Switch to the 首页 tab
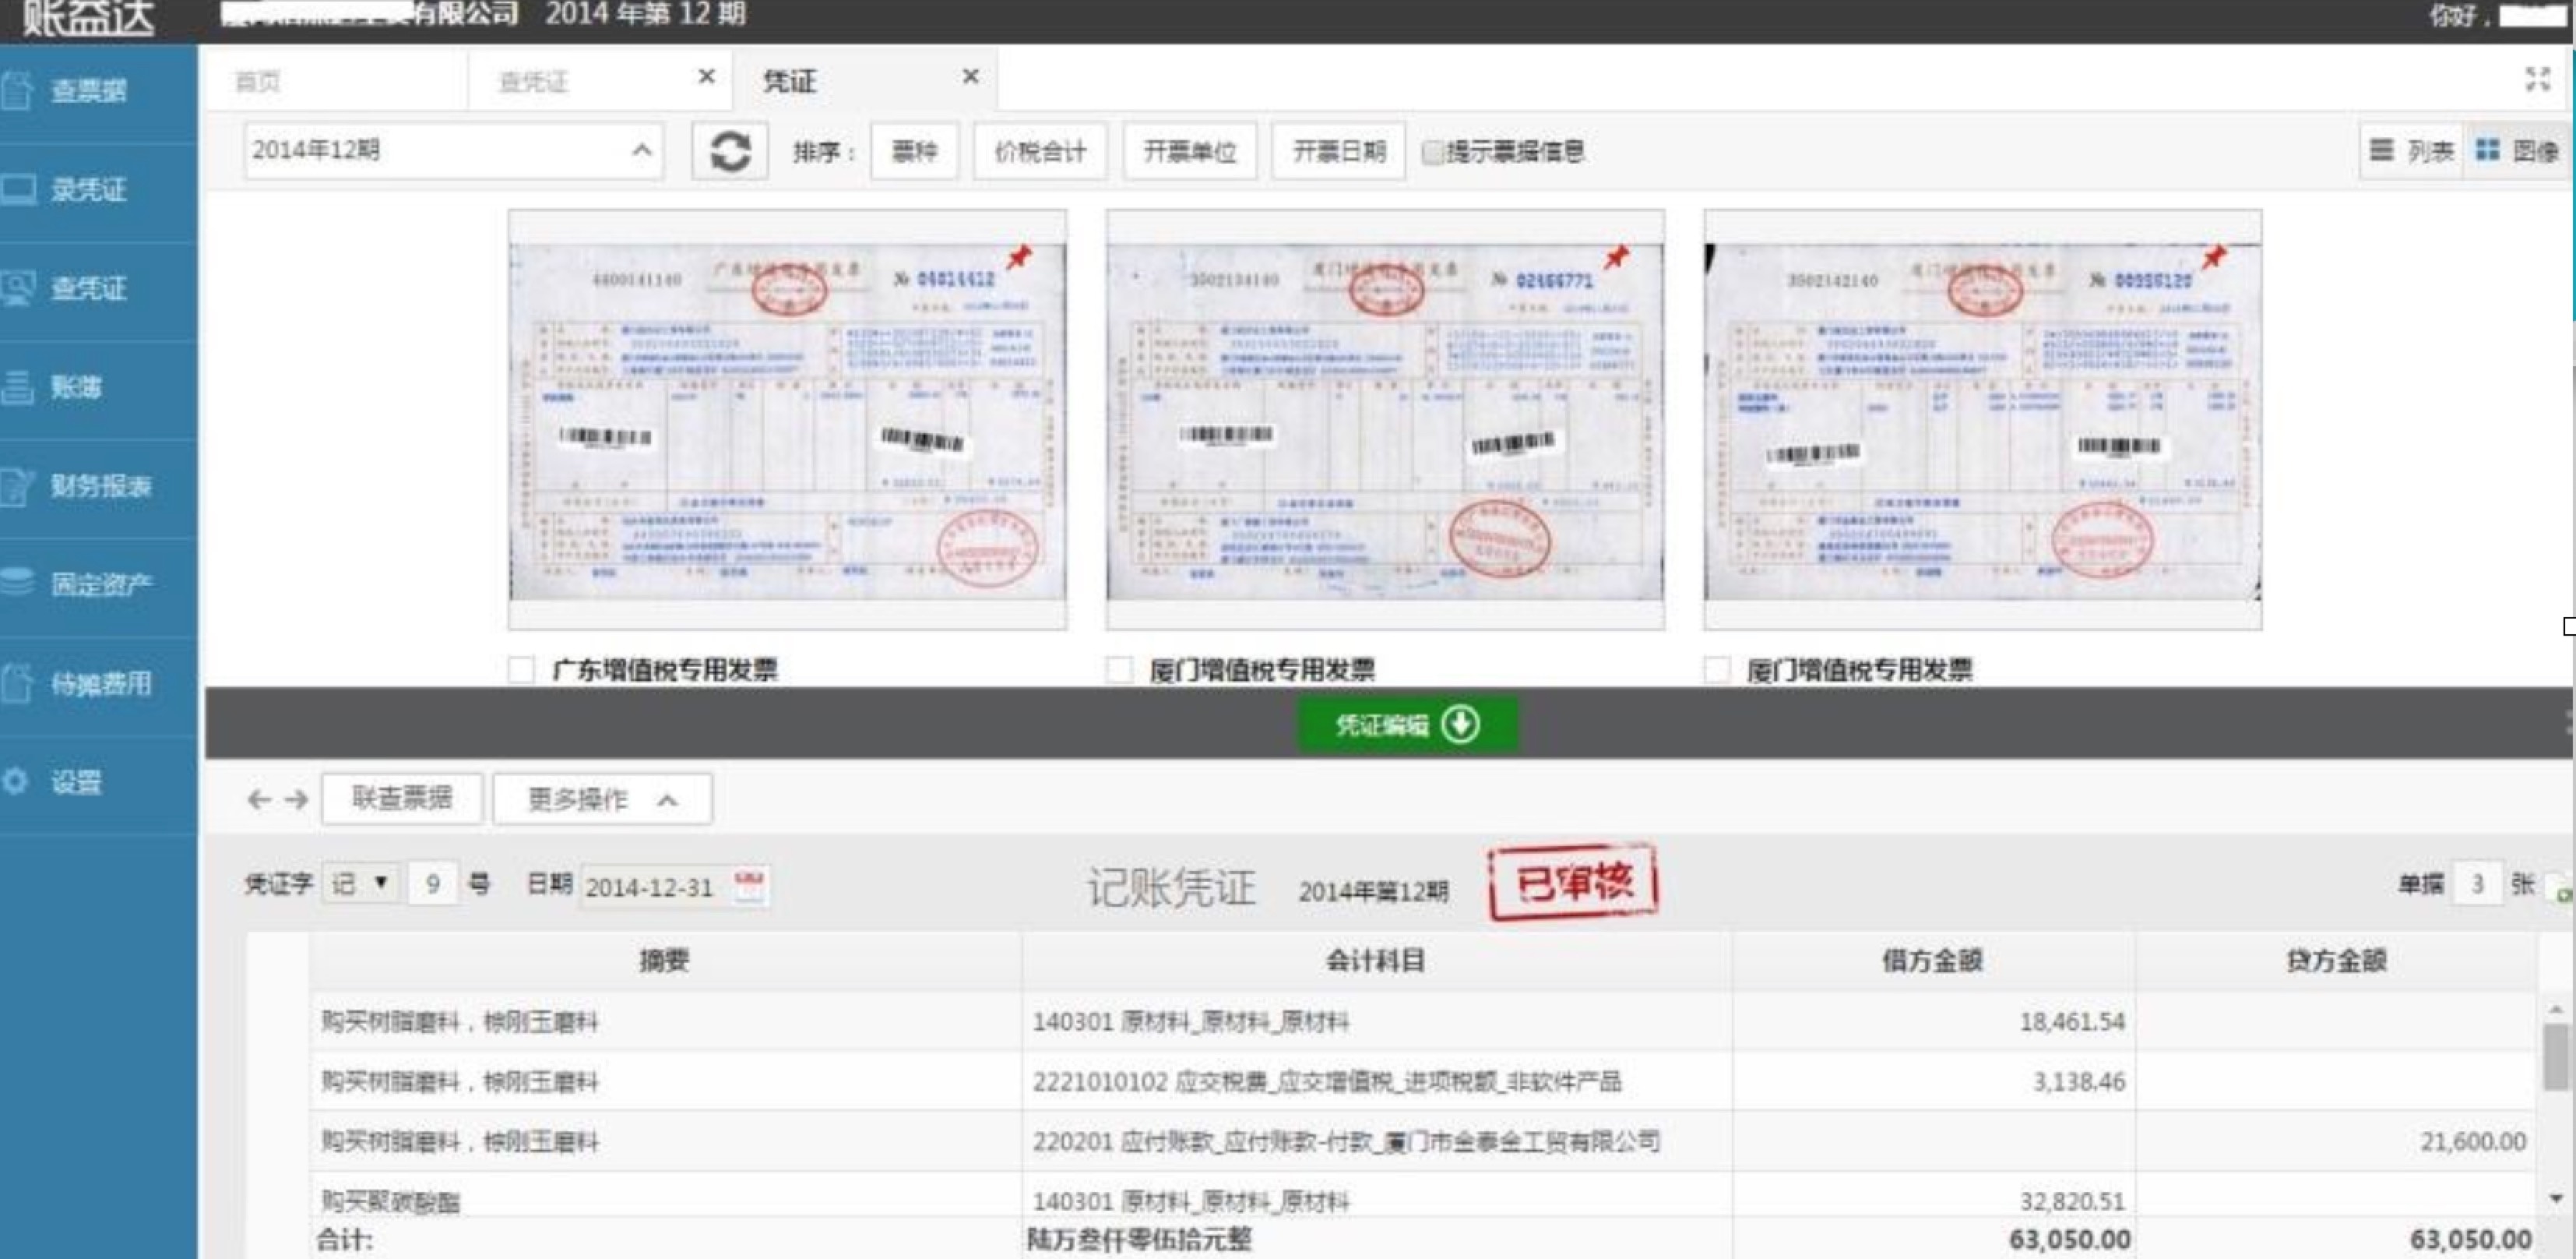This screenshot has width=2576, height=1259. (257, 82)
